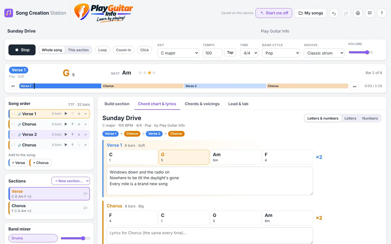Skip to end with the forward icon
391x244 pixels.
tap(355, 86)
